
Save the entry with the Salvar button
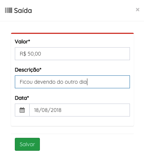[27, 144]
